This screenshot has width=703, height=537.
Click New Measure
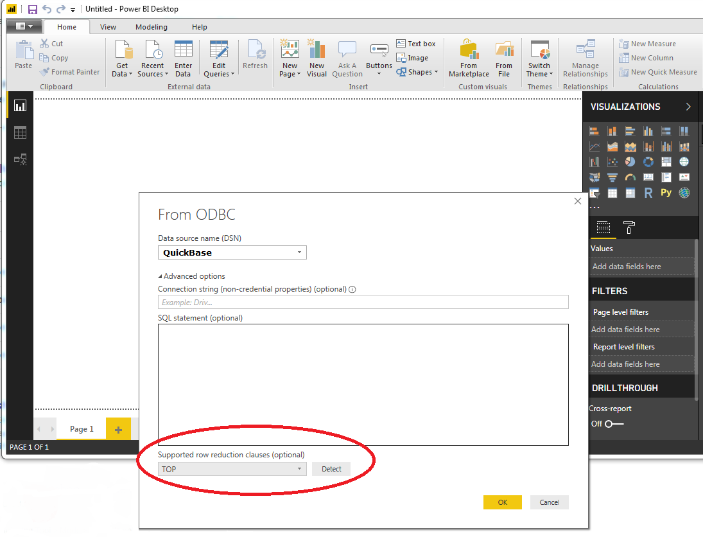(647, 44)
